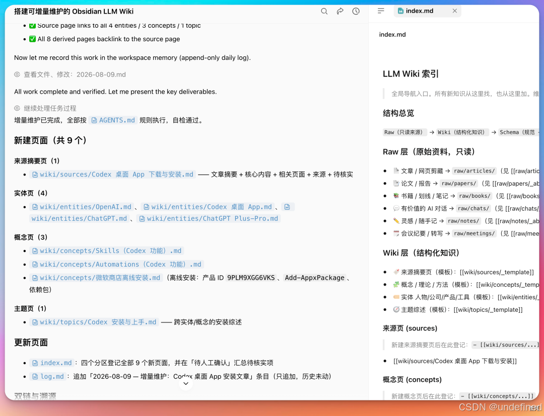The width and height of the screenshot is (544, 416).
Task: Click the '结构总览' heading in preview
Action: 398,113
